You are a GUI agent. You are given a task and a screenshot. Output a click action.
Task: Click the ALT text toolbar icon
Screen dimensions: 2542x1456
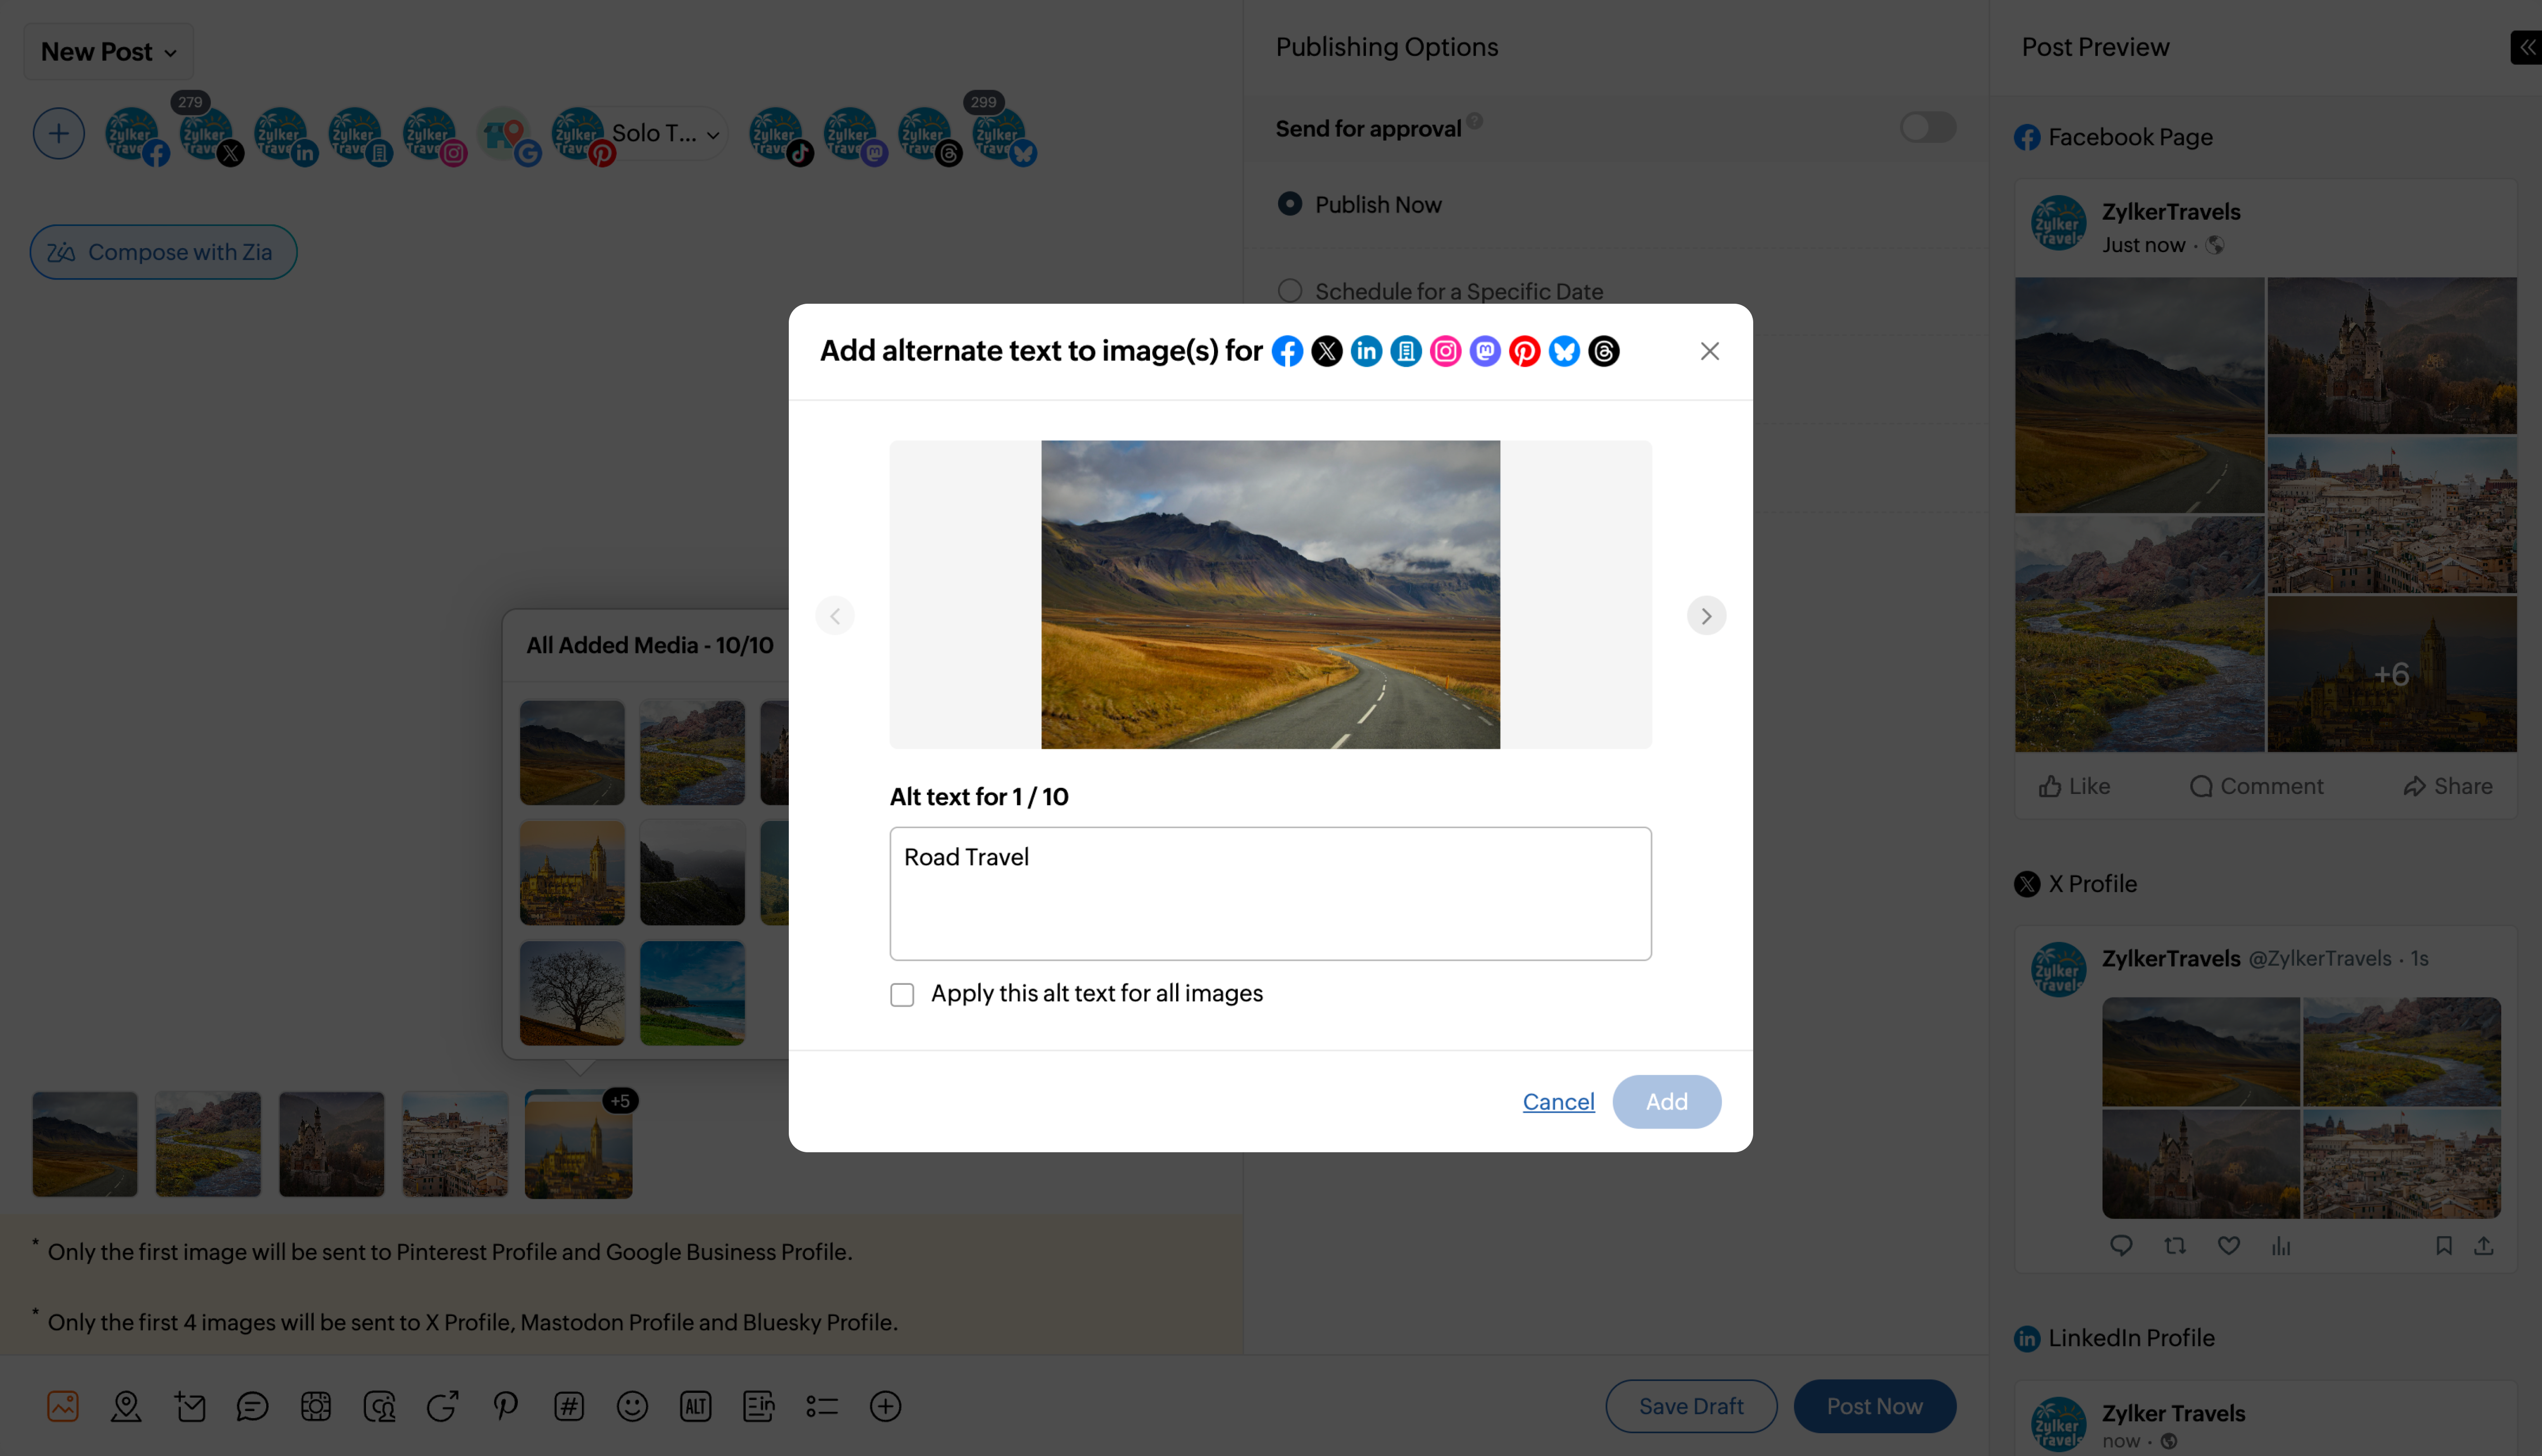coord(695,1406)
